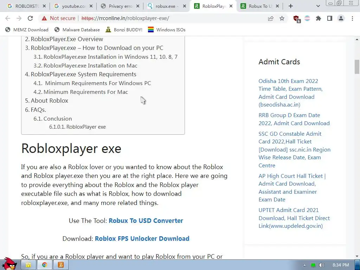Open the Malware Database bookmark
Viewport: 360px width, 270px height.
(x=77, y=30)
